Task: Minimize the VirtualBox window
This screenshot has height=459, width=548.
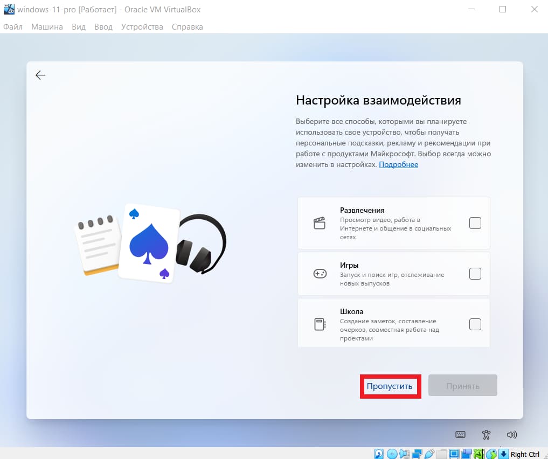Action: 471,10
